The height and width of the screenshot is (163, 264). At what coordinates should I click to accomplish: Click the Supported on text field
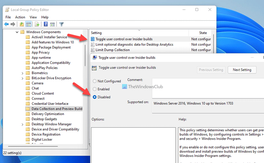[208, 107]
